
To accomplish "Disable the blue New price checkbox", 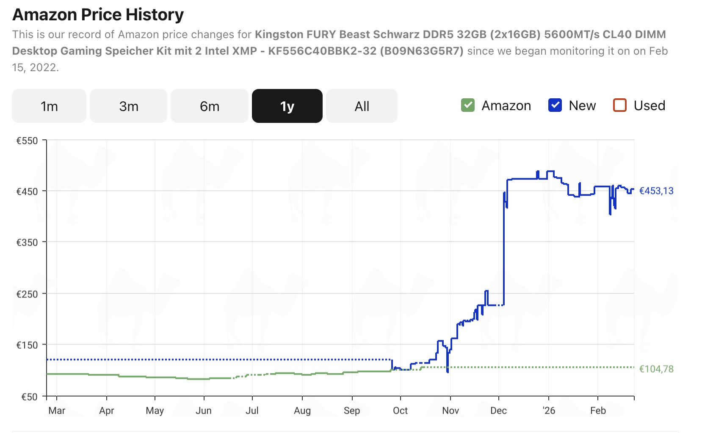I will coord(555,105).
